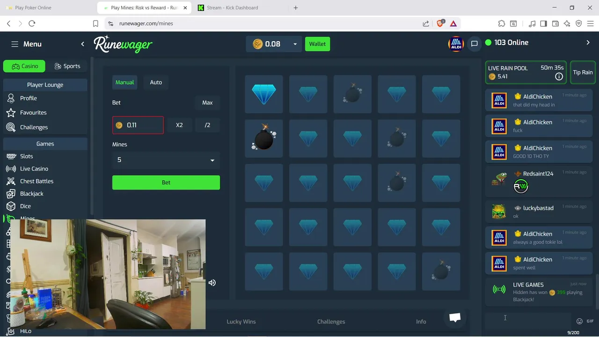Click the Live Rain Pool panel
Image resolution: width=599 pixels, height=337 pixels.
(526, 73)
